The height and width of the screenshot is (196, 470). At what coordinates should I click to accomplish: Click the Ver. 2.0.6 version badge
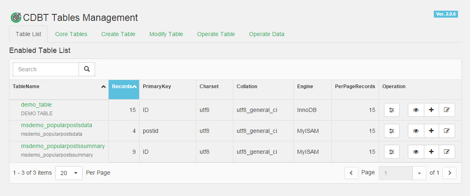(x=446, y=14)
